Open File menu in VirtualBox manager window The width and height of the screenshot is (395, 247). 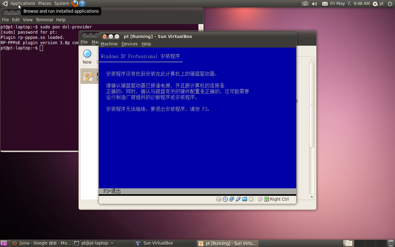(x=84, y=42)
